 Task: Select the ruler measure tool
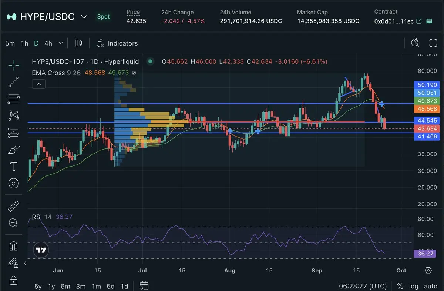(14, 206)
